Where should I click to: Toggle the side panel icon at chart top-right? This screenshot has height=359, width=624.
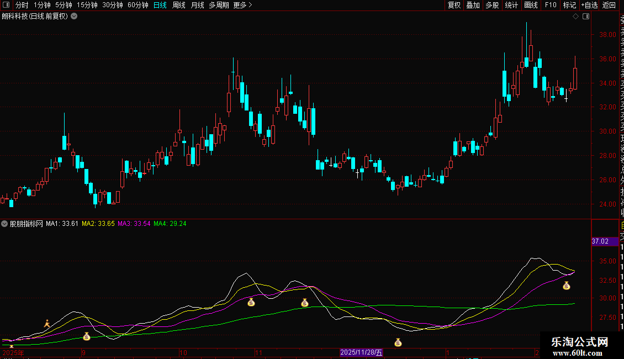586,17
